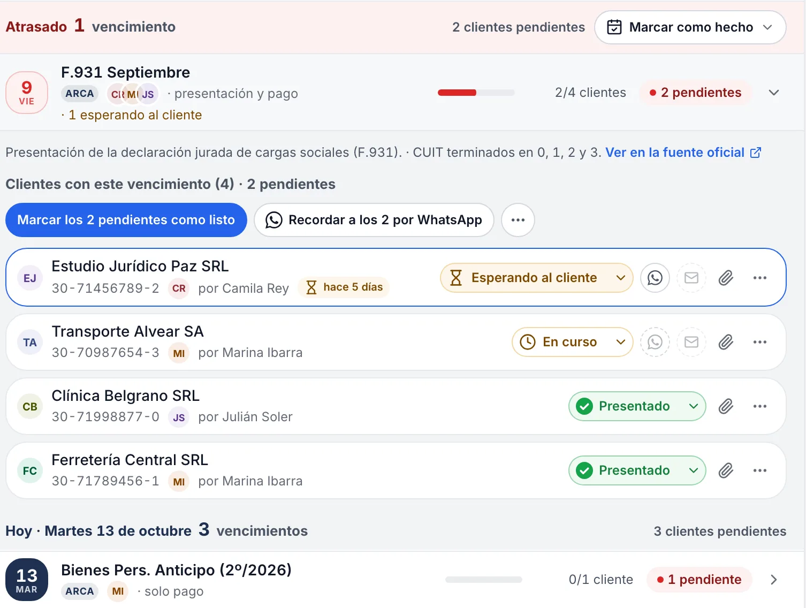Click TA avatar of Transporte Alvear
The height and width of the screenshot is (608, 806).
pyautogui.click(x=30, y=342)
